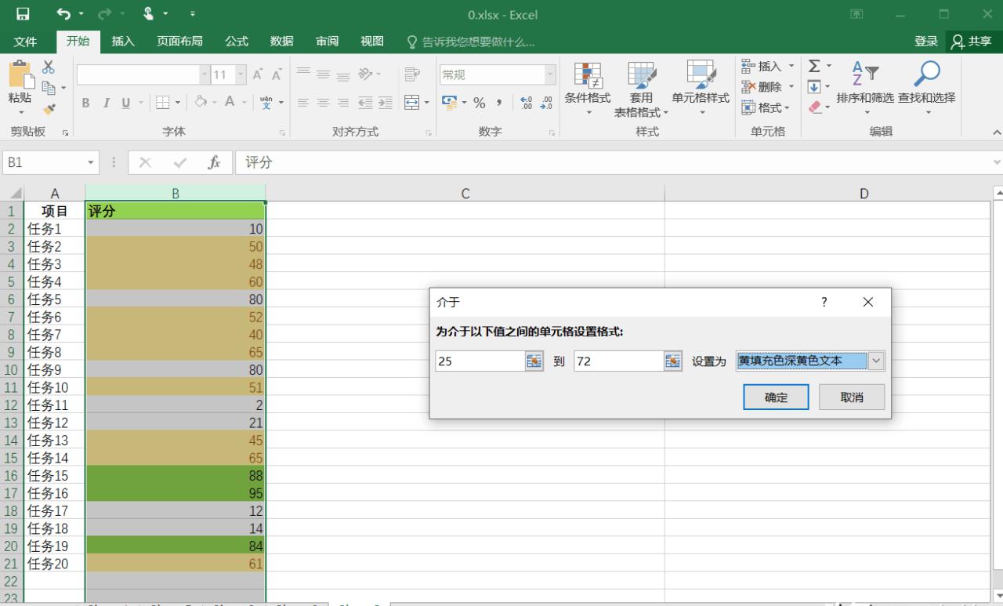This screenshot has height=606, width=1003.
Task: Switch to the 页面布局 tab
Action: [x=179, y=42]
